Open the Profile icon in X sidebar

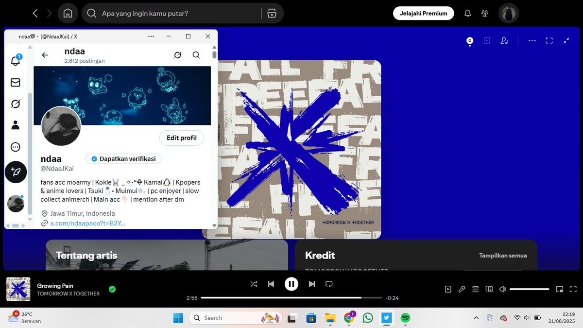(16, 125)
